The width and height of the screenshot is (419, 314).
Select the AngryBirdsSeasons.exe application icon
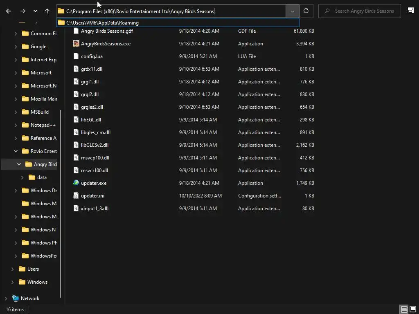tap(76, 43)
